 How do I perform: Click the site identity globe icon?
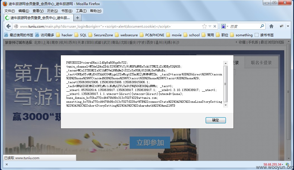[16, 26]
